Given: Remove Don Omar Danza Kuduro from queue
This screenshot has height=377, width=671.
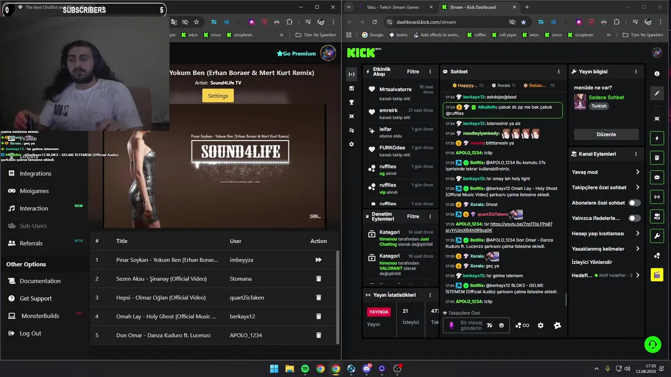Looking at the screenshot, I should point(318,335).
